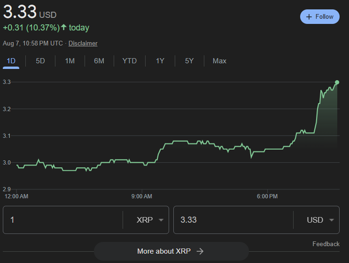
Task: Click the +0.31 (10.37%) today change text
Action: (x=46, y=28)
